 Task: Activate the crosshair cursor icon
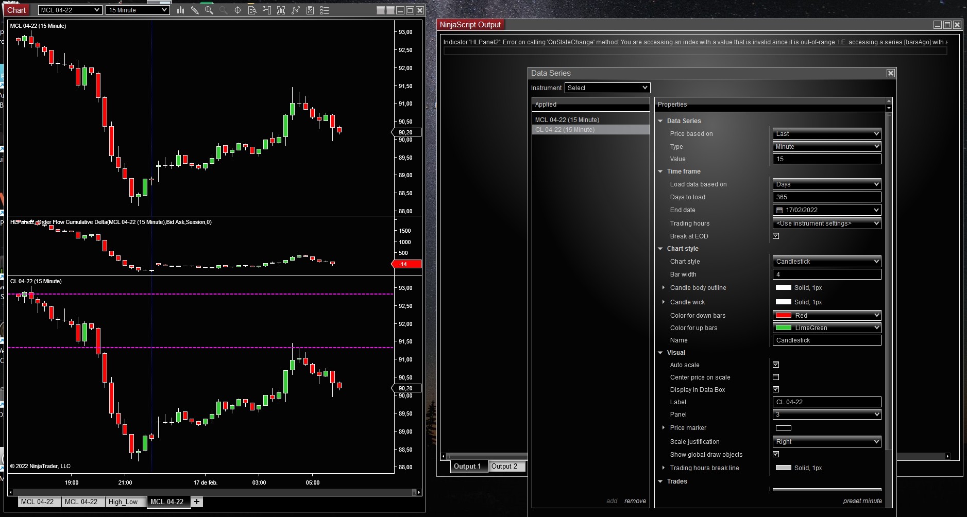pos(238,10)
